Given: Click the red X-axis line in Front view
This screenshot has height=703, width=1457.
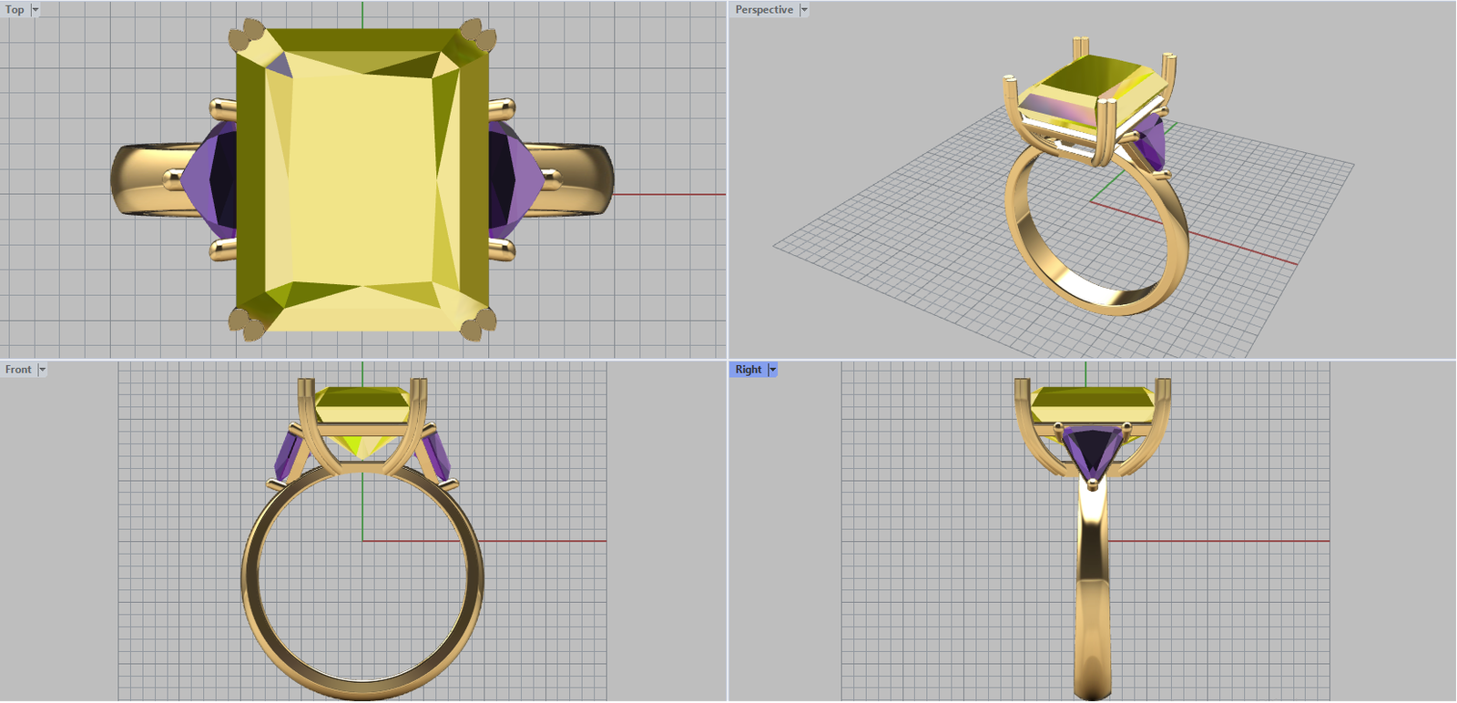Looking at the screenshot, I should coord(546,541).
